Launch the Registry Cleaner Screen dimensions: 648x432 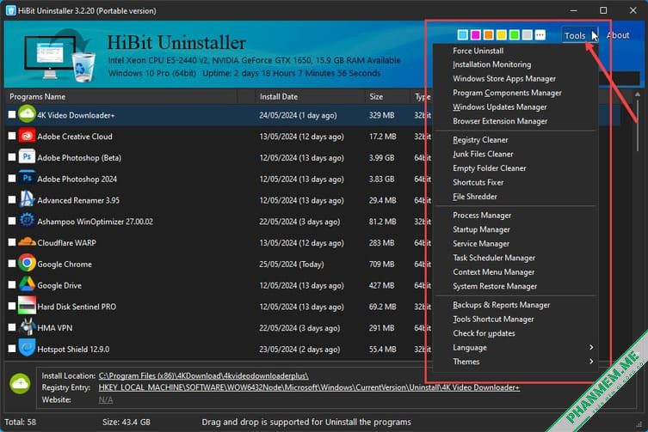515,140
